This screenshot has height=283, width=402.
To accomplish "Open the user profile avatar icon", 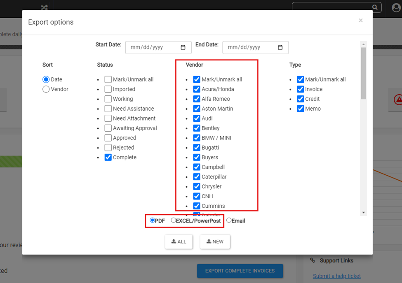I will pos(396,7).
